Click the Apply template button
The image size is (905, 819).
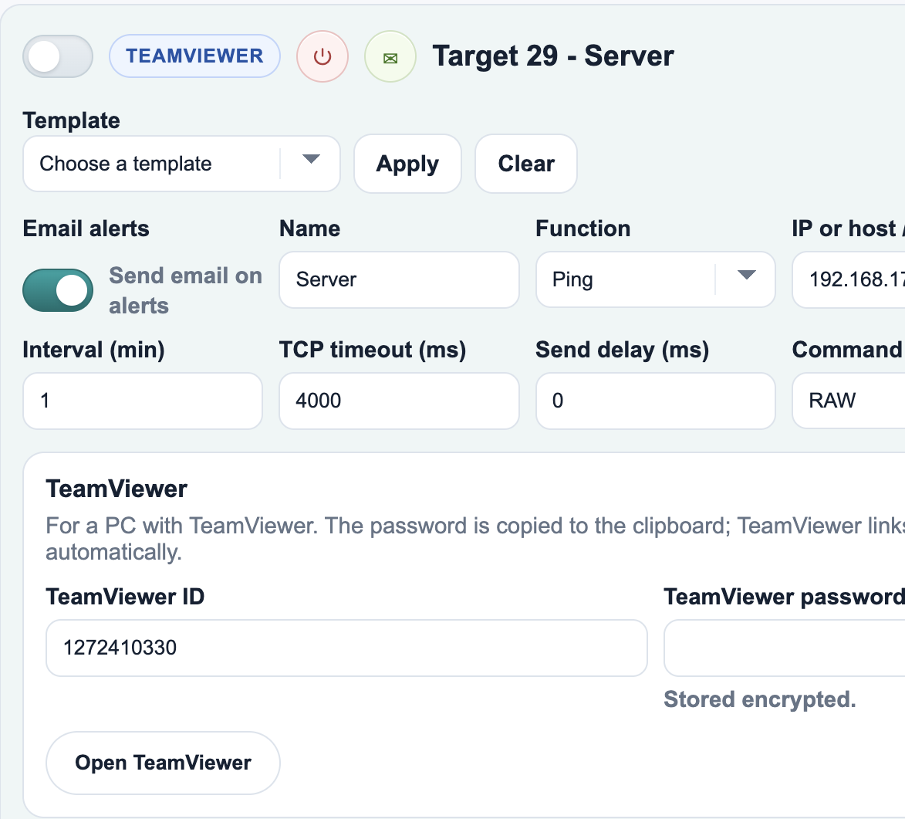407,164
